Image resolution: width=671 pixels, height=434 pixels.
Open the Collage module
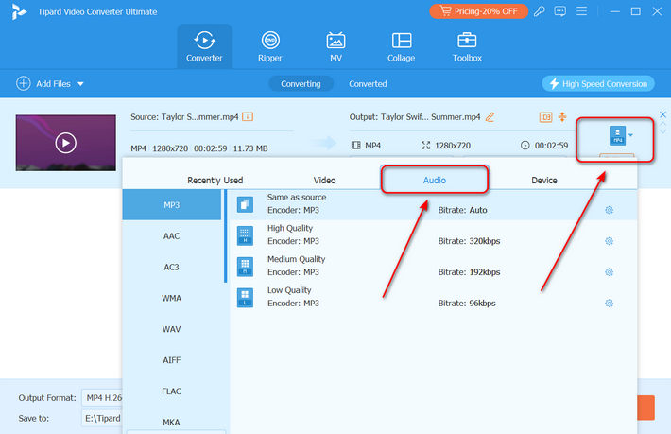(x=401, y=46)
